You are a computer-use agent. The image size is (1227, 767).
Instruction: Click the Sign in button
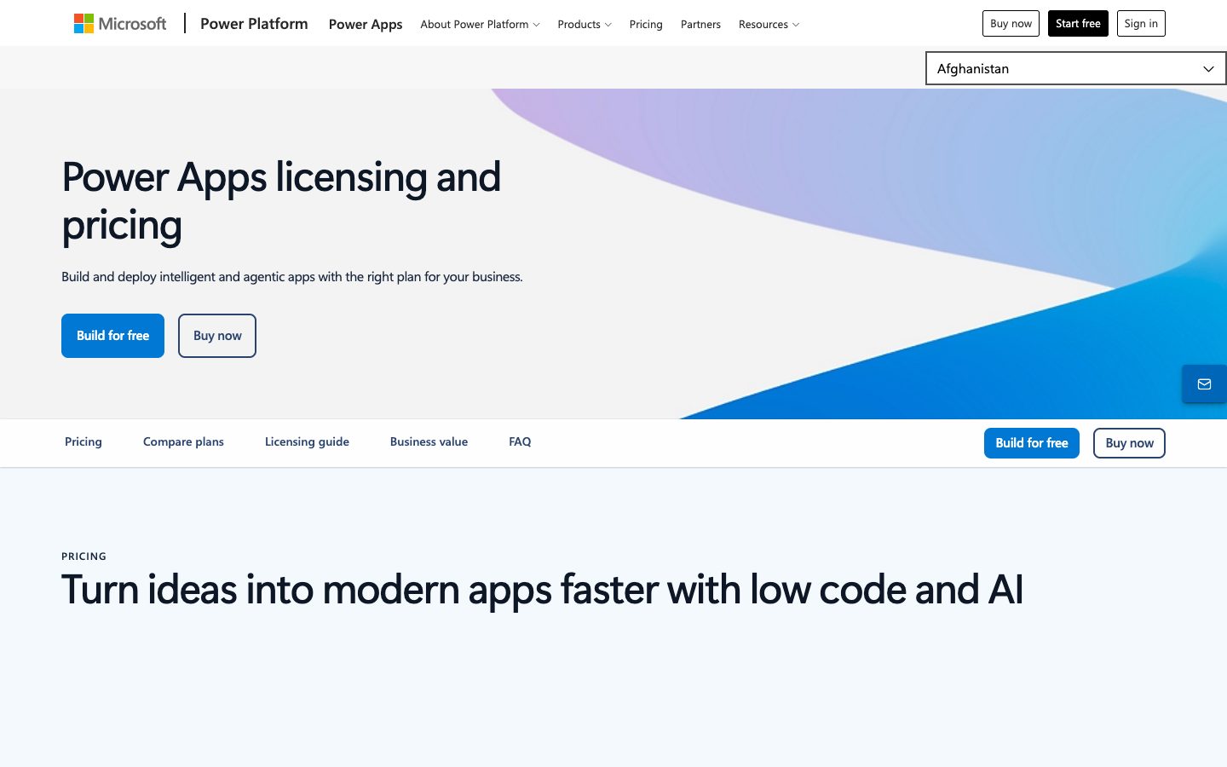[x=1141, y=24]
